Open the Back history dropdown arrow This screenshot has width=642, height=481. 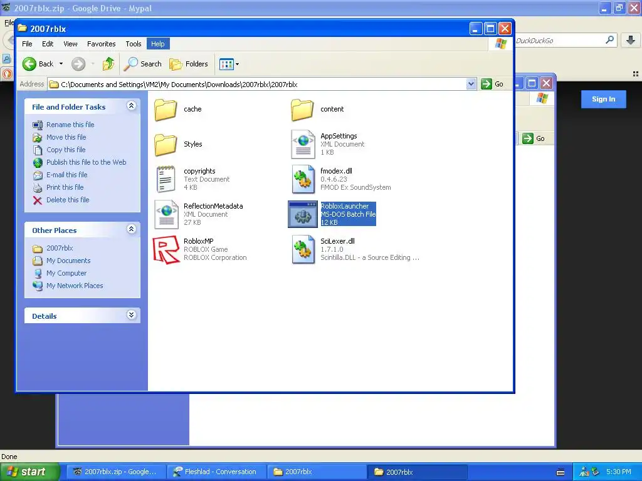click(x=61, y=64)
